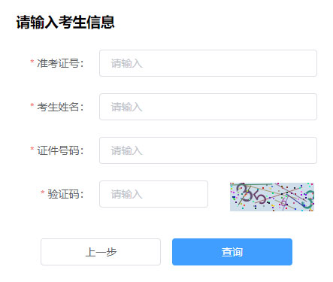Click the 请输入考生信息 heading
This screenshot has width=333, height=282.
(x=65, y=22)
